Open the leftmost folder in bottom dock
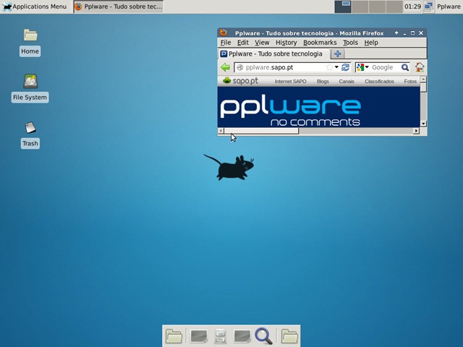 pos(174,336)
